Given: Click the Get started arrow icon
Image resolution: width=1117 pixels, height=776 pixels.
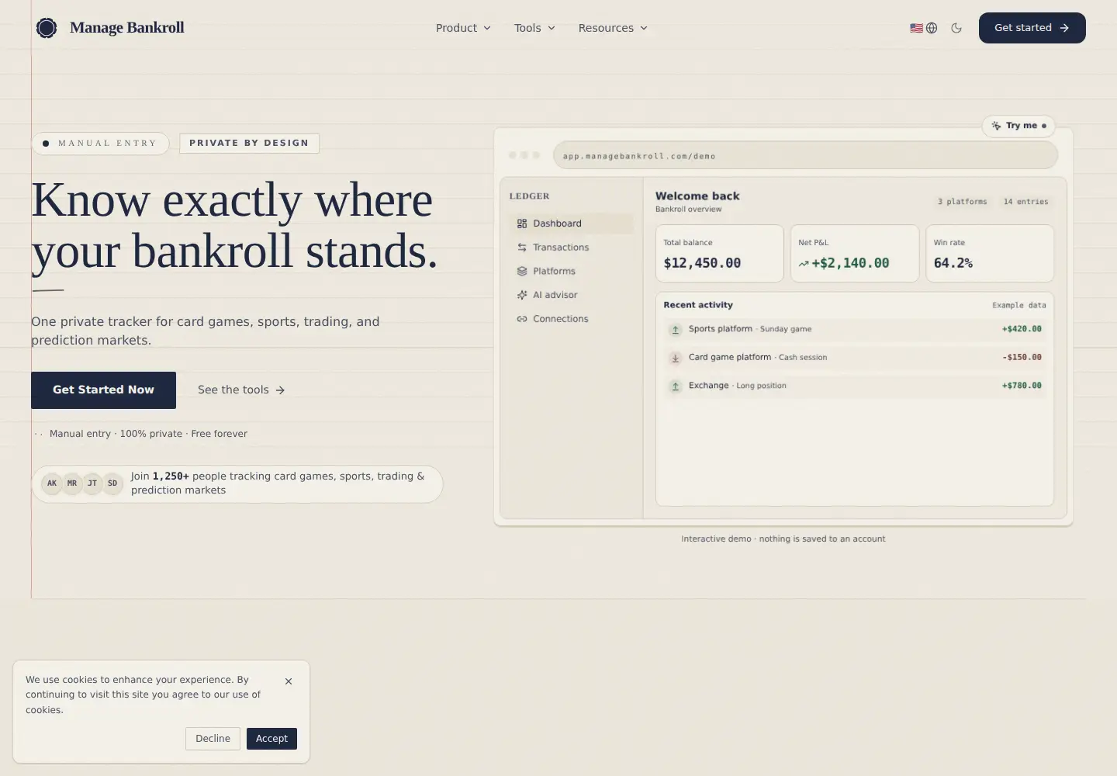Looking at the screenshot, I should click(x=1064, y=28).
